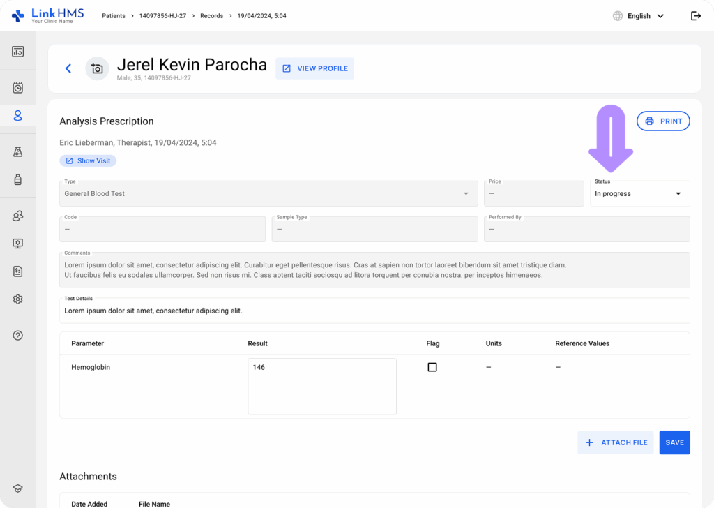Viewport: 714px width, 508px height.
Task: Go to Patients in the breadcrumb
Action: [114, 16]
